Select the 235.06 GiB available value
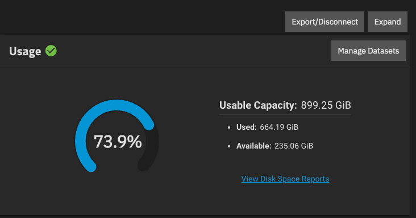The width and height of the screenshot is (416, 218). click(x=294, y=146)
